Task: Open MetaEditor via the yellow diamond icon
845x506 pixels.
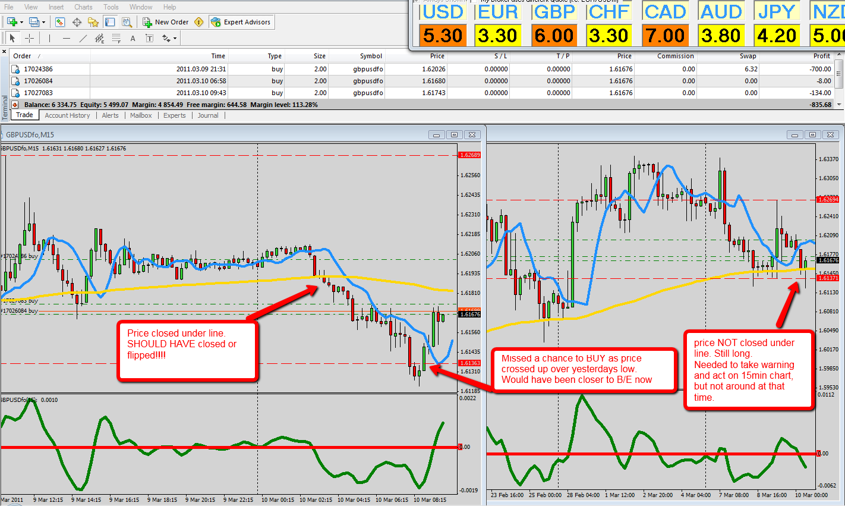Action: pyautogui.click(x=199, y=22)
